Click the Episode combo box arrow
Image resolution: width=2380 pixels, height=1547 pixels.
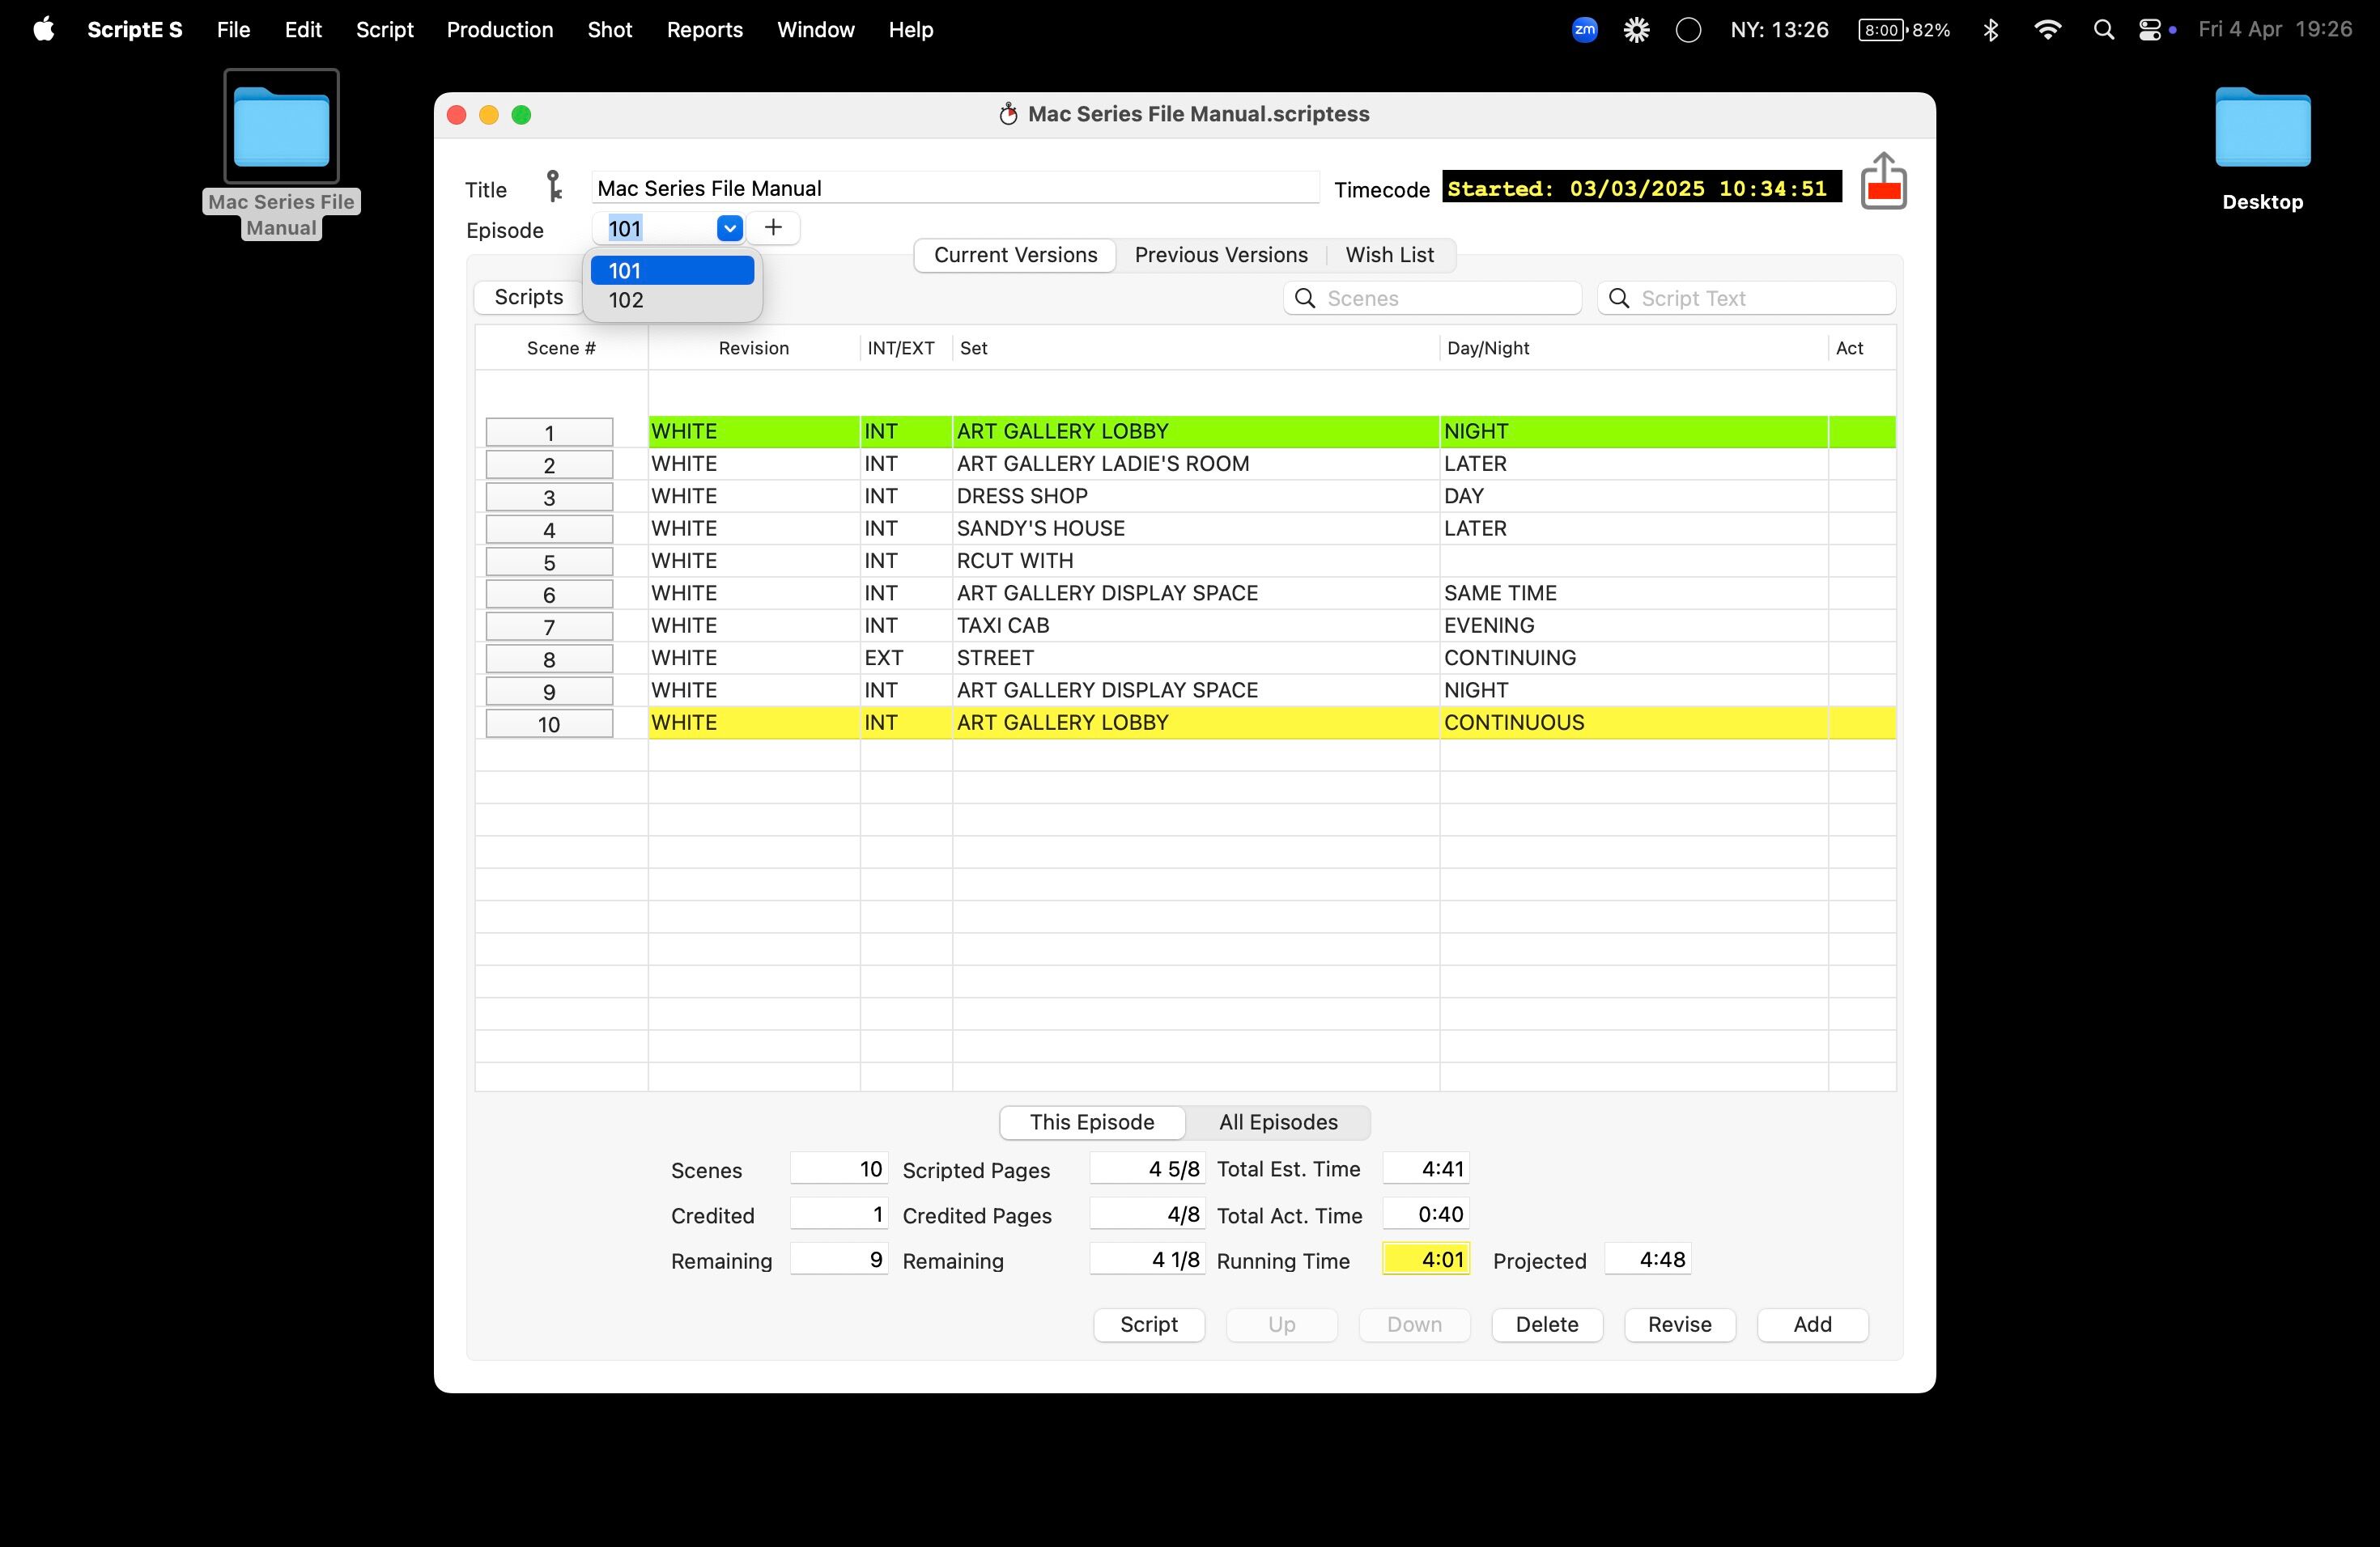tap(730, 228)
